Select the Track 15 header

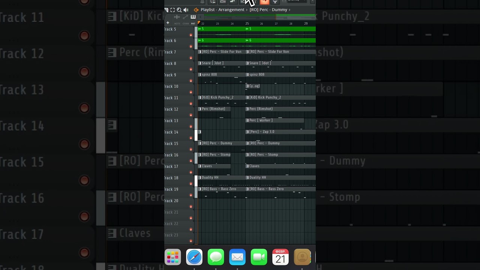tap(179, 146)
